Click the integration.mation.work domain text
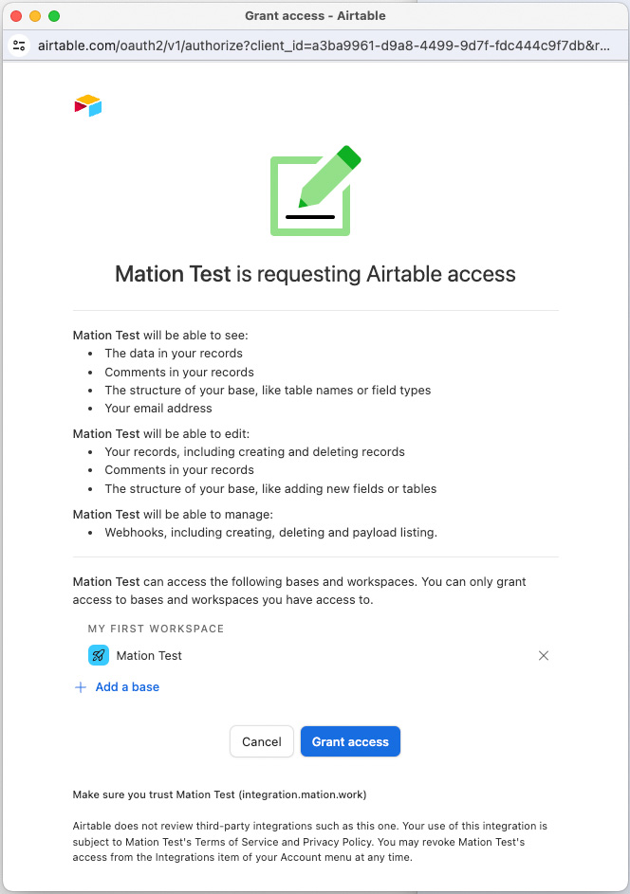The image size is (630, 894). click(305, 794)
